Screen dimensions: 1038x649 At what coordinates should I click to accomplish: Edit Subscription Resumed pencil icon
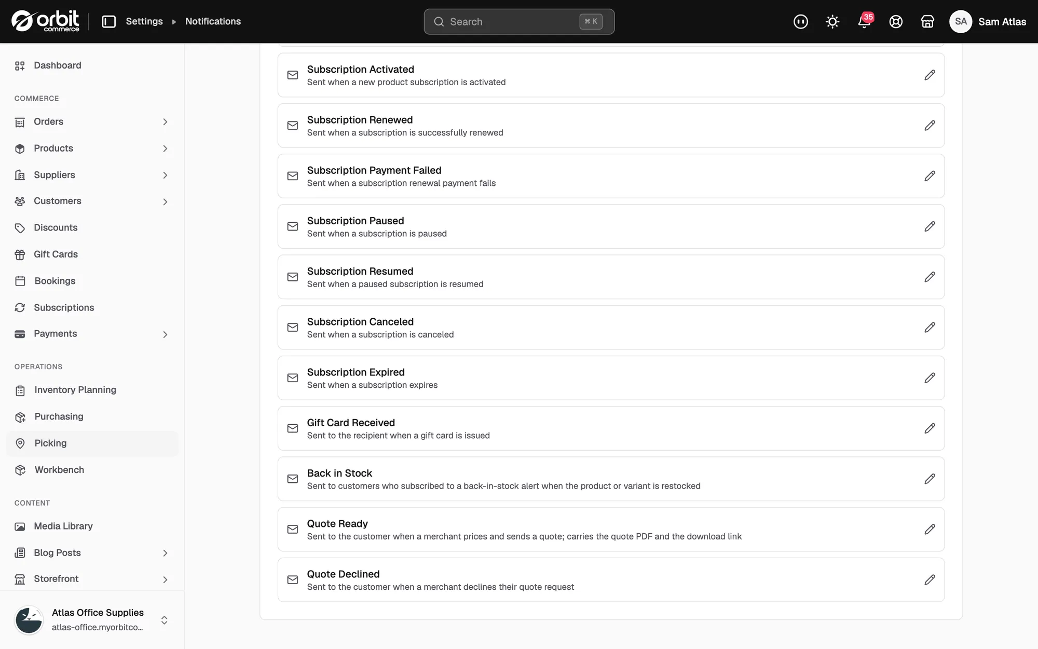930,277
